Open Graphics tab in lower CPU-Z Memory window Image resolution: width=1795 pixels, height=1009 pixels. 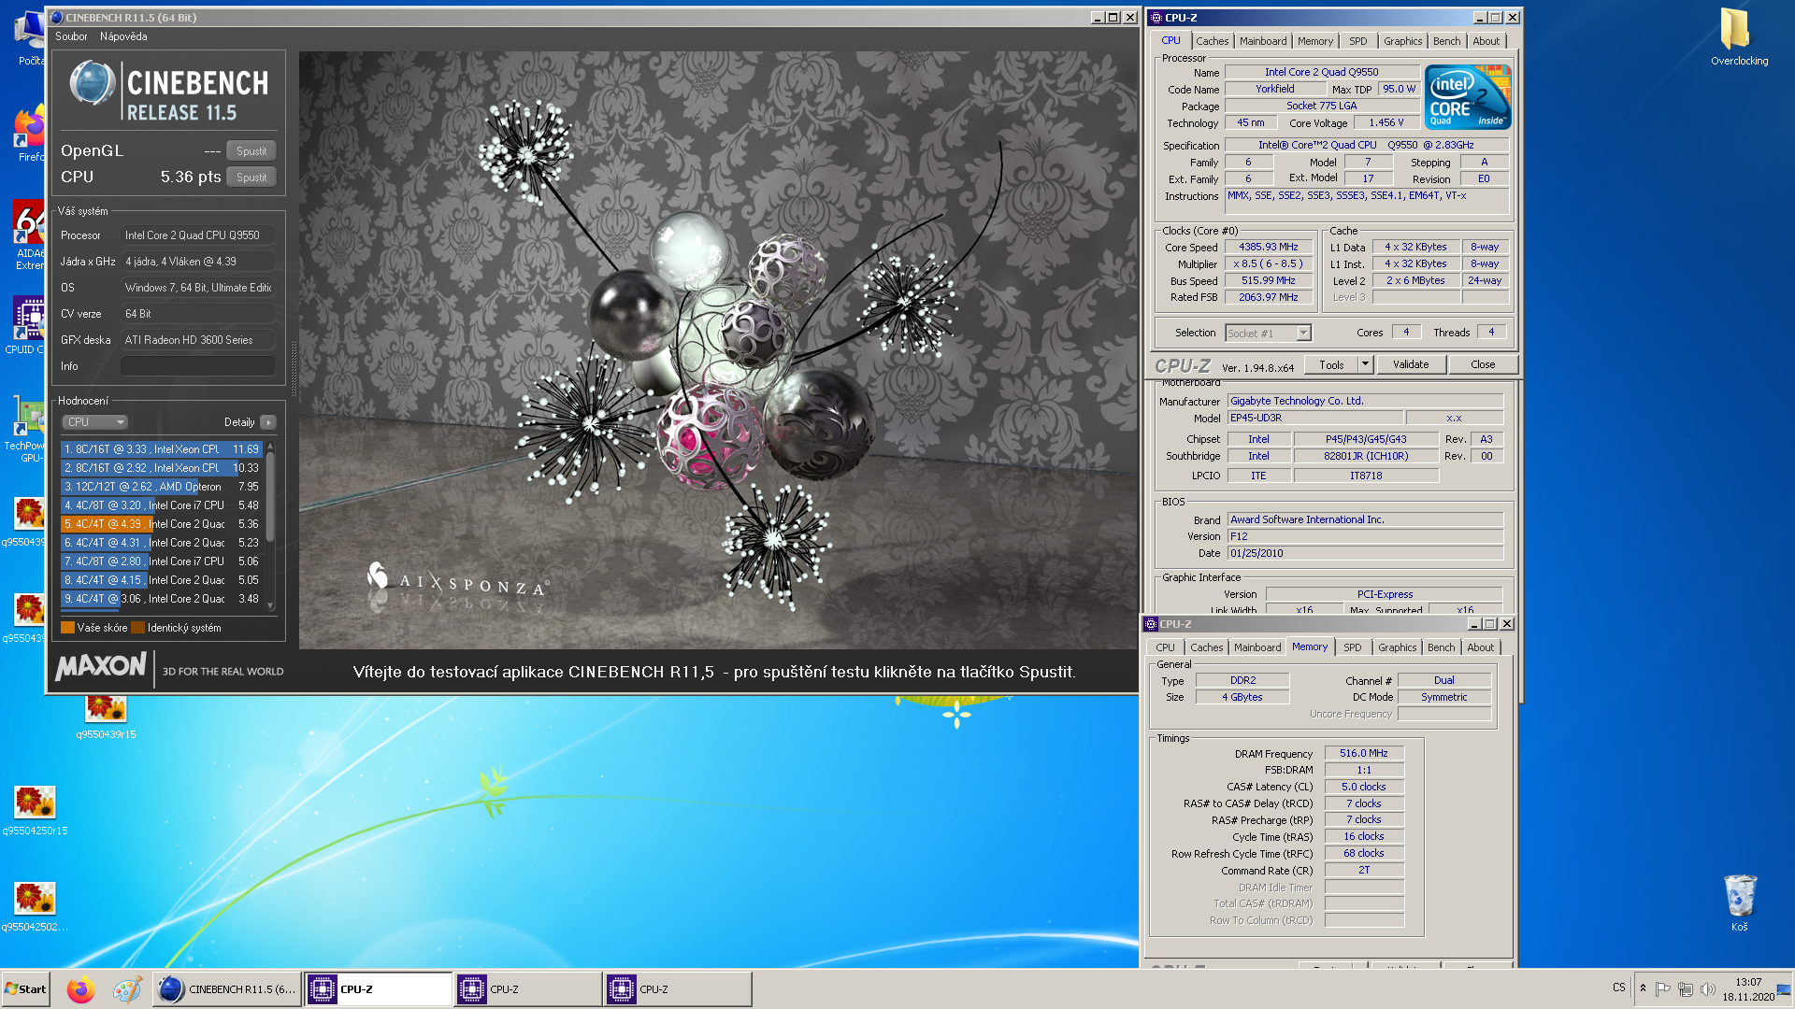coord(1397,647)
